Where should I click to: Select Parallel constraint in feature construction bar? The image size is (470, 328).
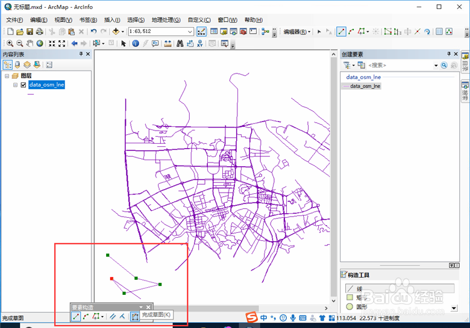tap(113, 316)
